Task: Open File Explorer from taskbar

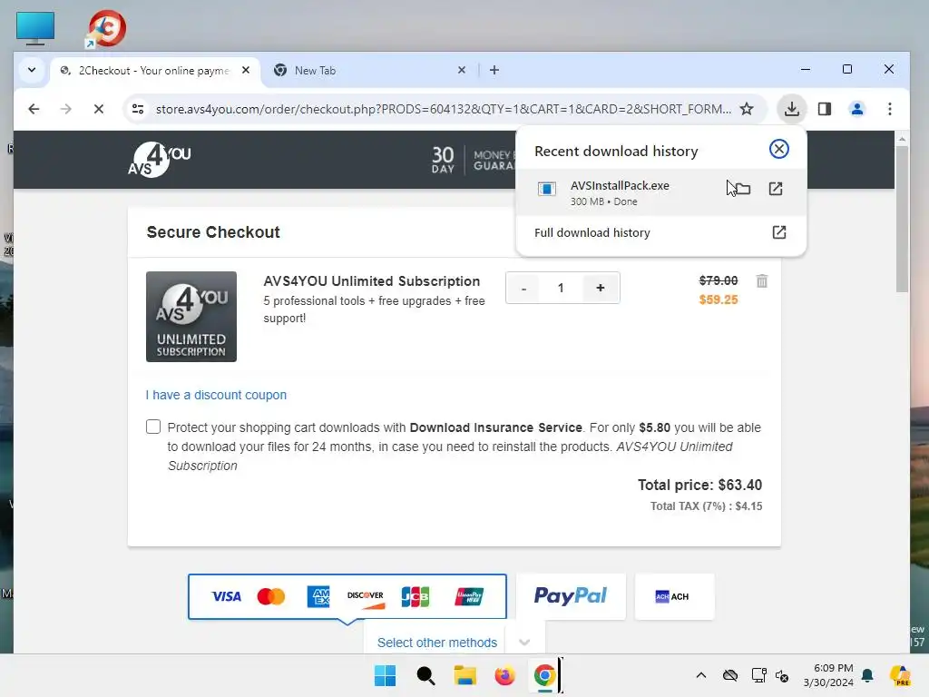Action: point(465,675)
